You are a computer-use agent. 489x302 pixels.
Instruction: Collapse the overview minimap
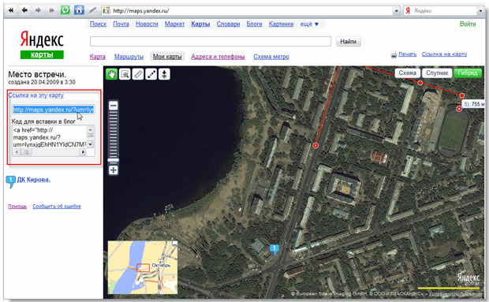point(175,243)
